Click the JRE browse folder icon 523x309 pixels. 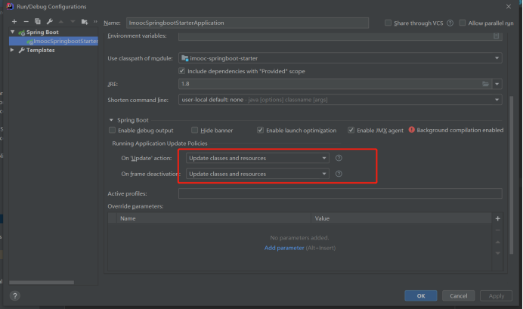486,84
